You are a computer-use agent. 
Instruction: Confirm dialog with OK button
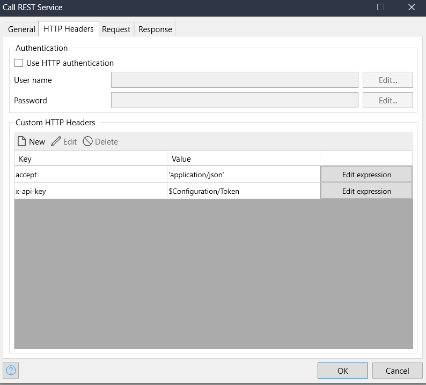point(342,371)
